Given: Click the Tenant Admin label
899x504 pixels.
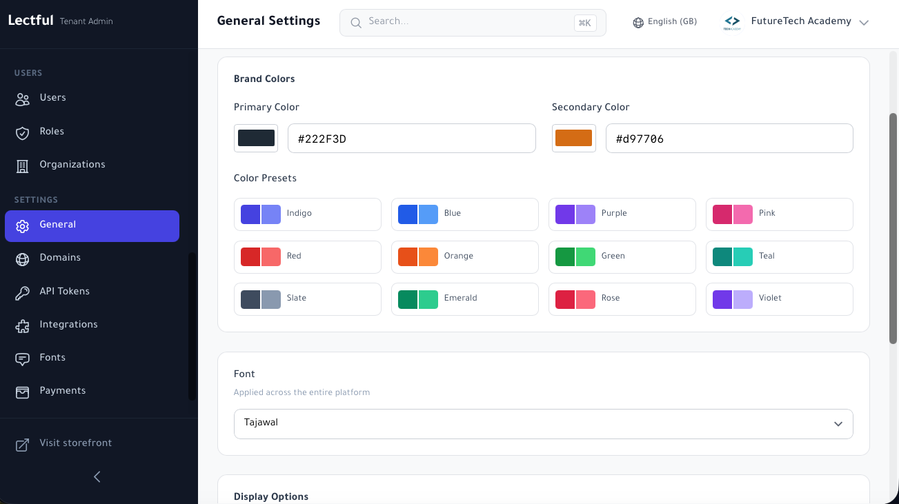Looking at the screenshot, I should pos(86,21).
